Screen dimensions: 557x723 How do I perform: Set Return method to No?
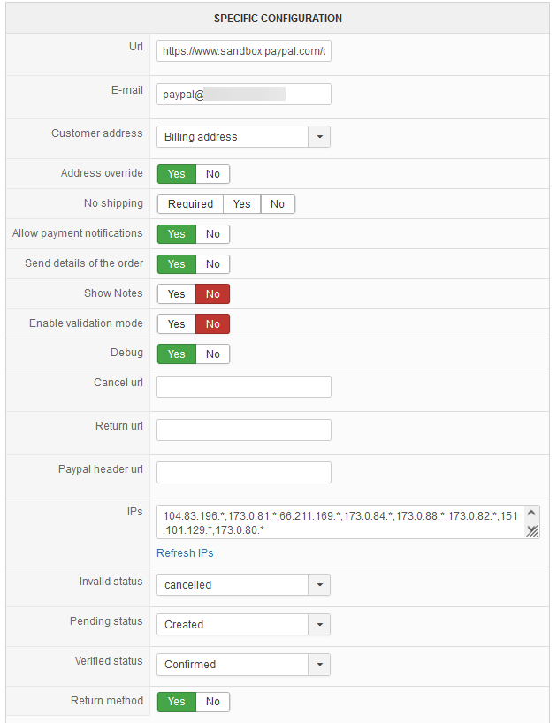pyautogui.click(x=212, y=702)
